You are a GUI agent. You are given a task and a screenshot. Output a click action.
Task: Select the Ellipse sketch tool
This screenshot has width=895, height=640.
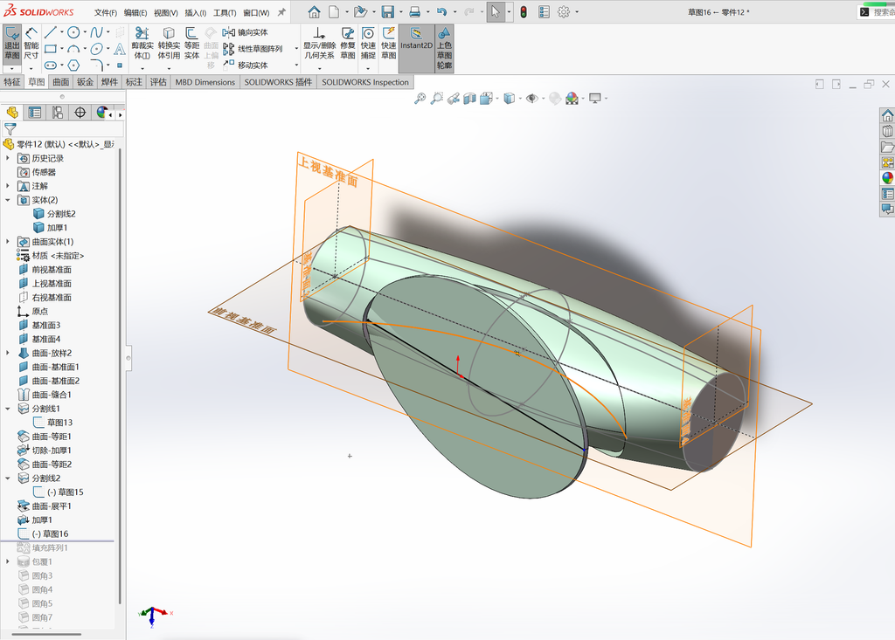tap(96, 49)
